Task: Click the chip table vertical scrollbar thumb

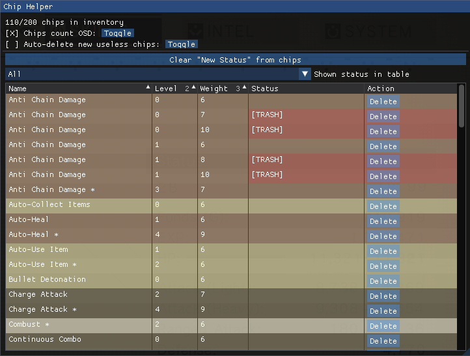Action: pyautogui.click(x=462, y=106)
